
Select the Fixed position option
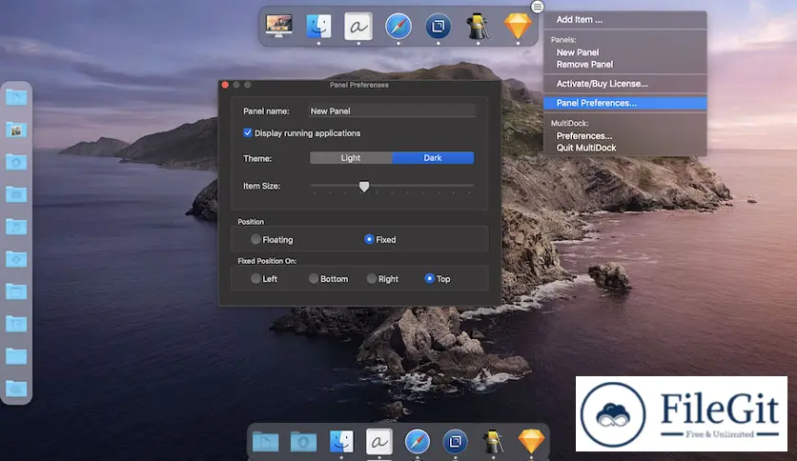click(x=369, y=239)
